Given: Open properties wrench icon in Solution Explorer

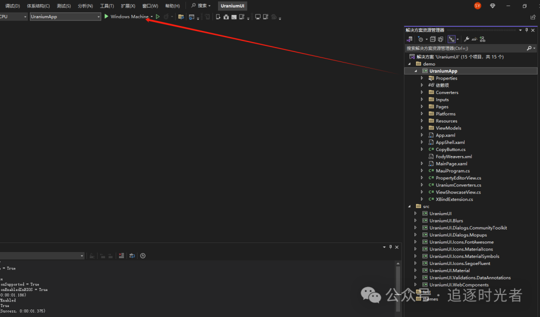Looking at the screenshot, I should pos(466,39).
